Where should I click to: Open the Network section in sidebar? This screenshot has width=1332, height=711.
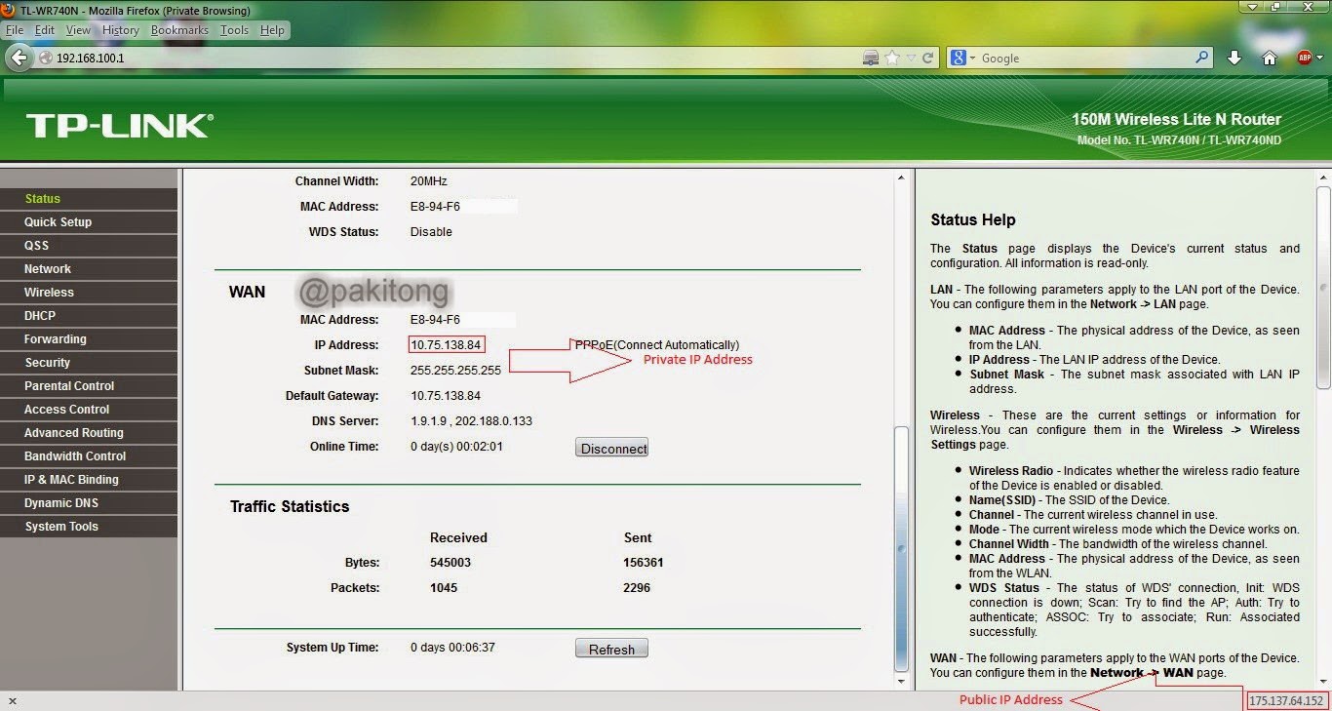[89, 269]
